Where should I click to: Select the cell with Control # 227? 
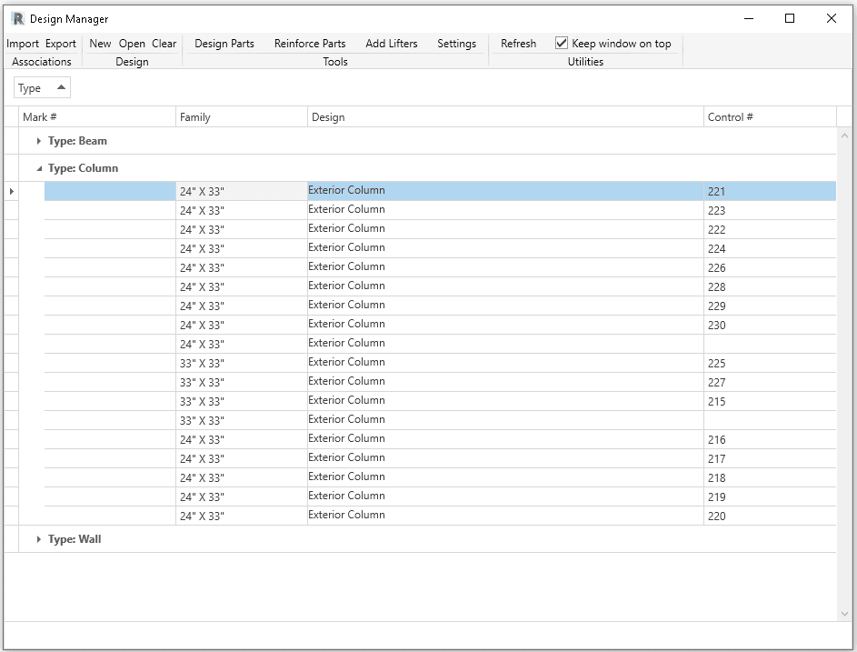pos(770,382)
